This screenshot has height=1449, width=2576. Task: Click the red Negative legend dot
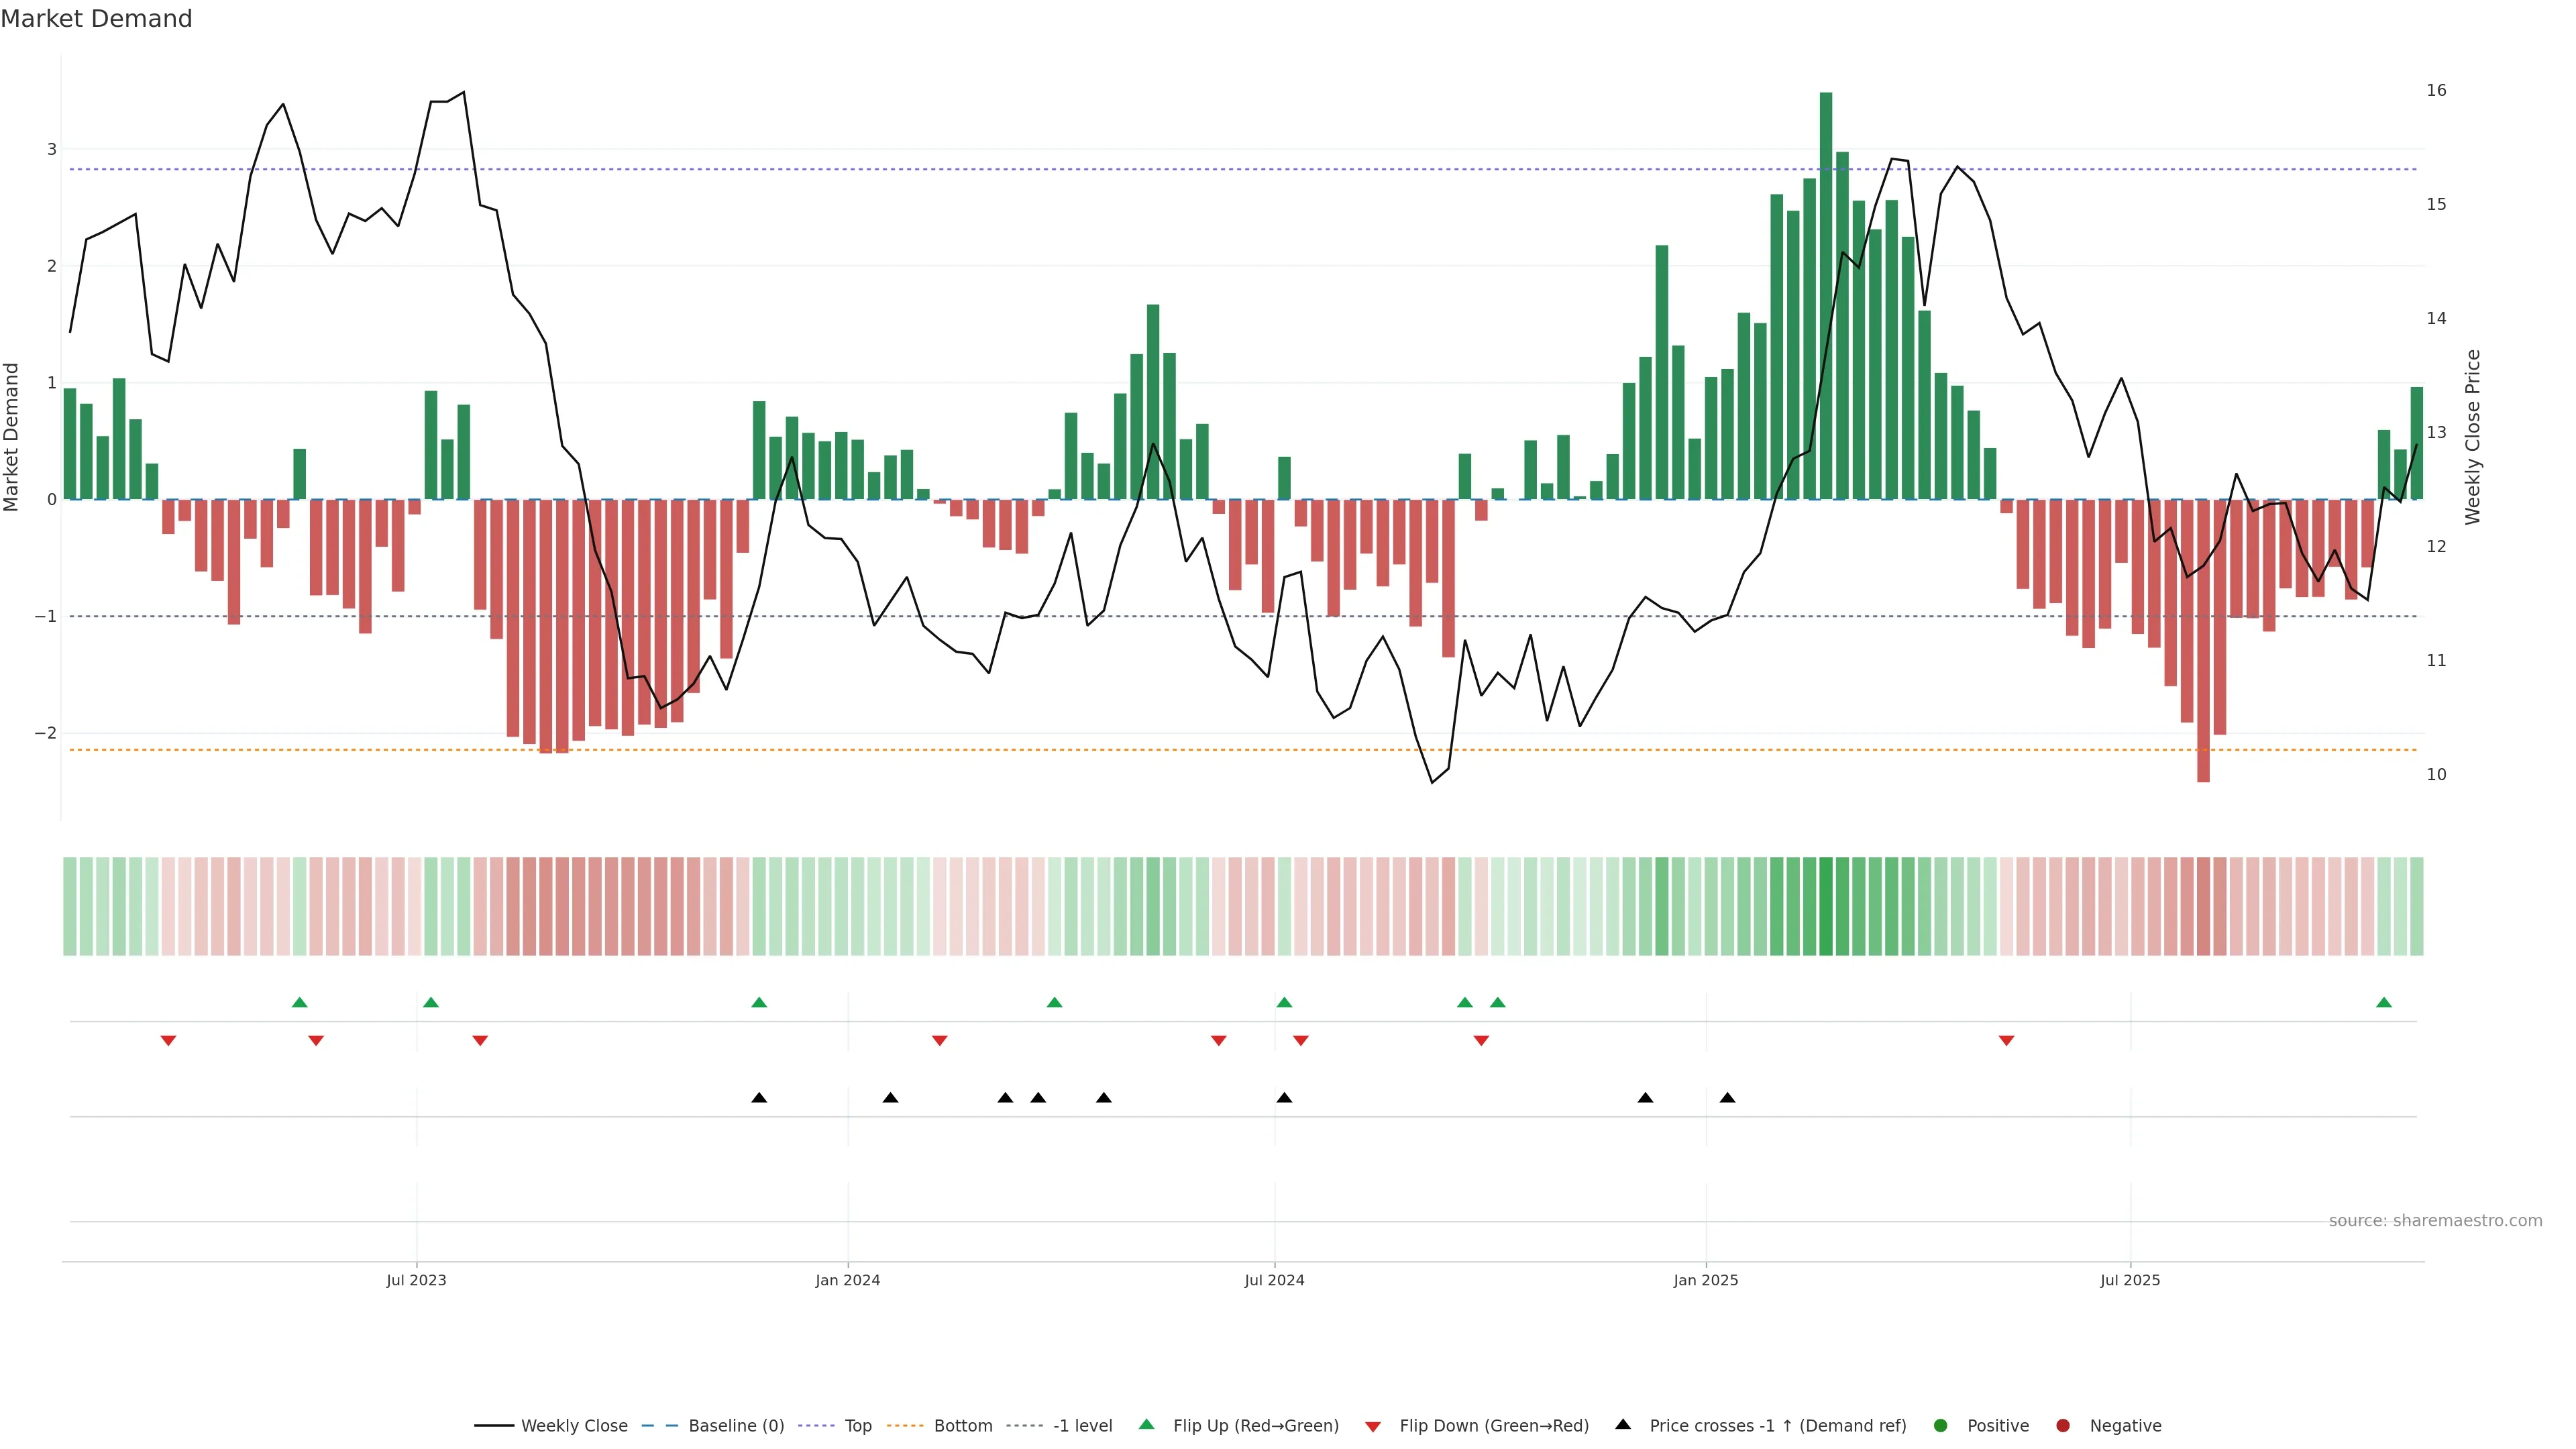coord(2063,1425)
